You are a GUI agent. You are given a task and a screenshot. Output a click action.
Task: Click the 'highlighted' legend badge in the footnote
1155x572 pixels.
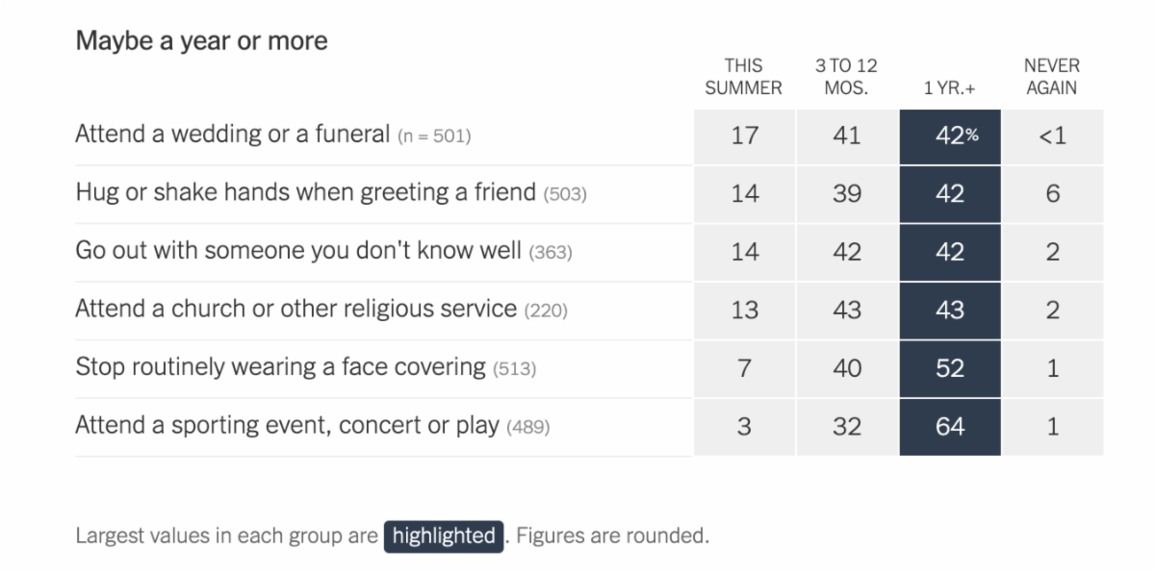pos(444,535)
